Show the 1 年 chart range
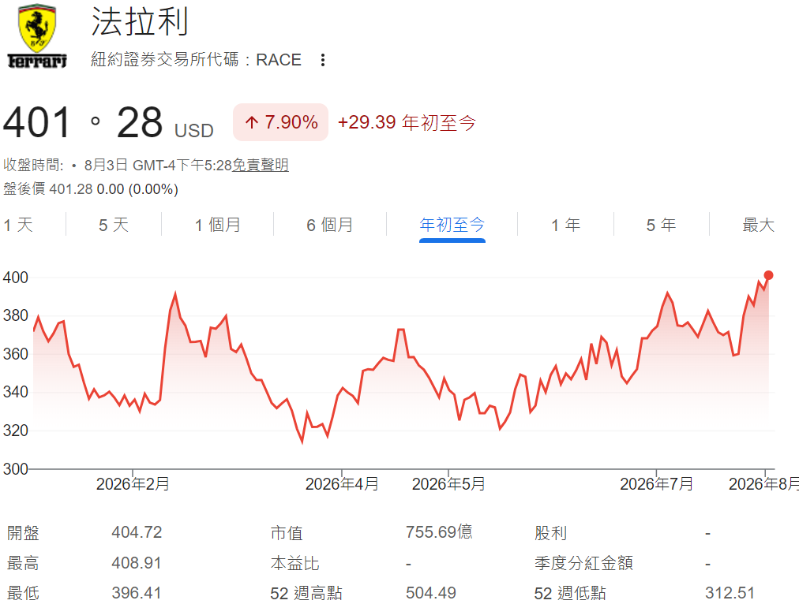This screenshot has height=604, width=799. (565, 225)
